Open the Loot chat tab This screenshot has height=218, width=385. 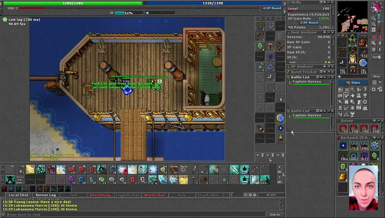(x=73, y=195)
